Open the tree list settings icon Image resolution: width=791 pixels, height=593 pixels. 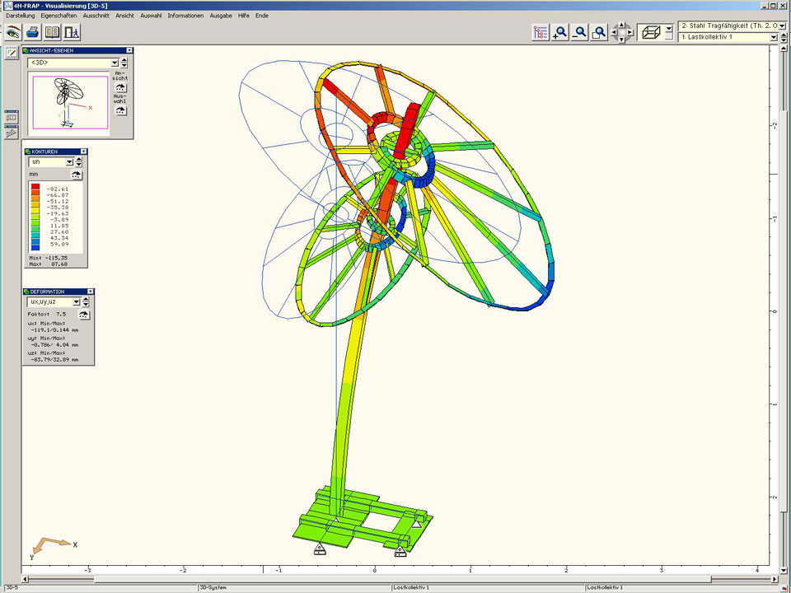(541, 32)
